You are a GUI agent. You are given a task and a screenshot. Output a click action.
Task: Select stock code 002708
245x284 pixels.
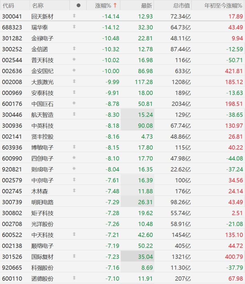click(12, 224)
